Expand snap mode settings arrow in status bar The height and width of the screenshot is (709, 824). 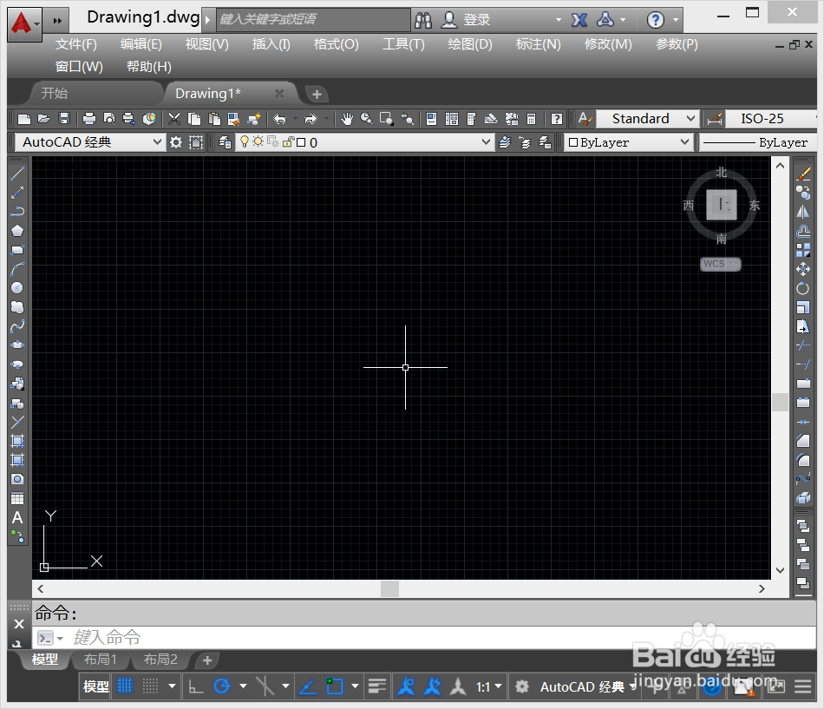pos(172,686)
